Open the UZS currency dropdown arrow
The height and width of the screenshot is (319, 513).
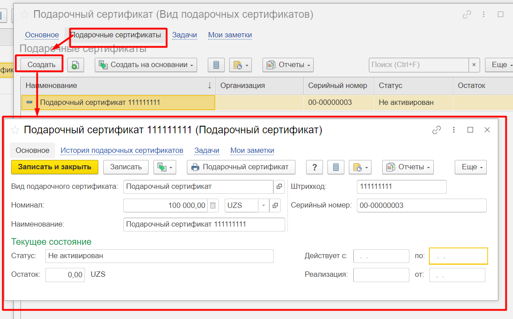(263, 205)
